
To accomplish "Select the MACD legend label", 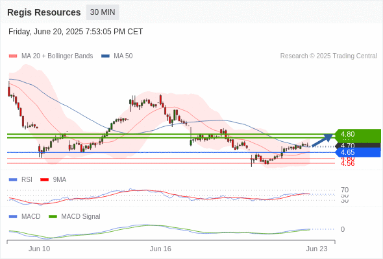I will [x=31, y=217].
